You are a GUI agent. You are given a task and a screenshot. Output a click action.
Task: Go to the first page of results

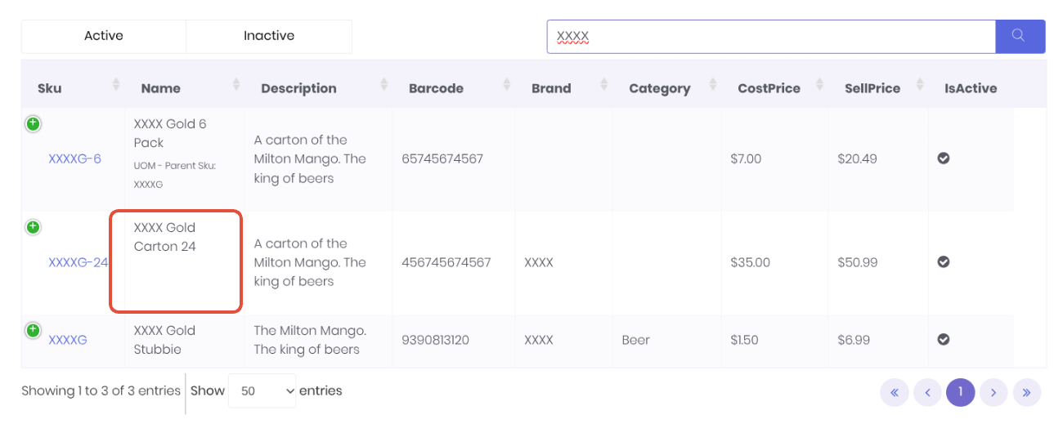point(895,393)
